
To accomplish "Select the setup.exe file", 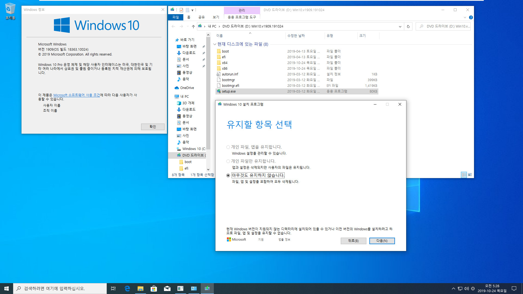I will 297,91.
